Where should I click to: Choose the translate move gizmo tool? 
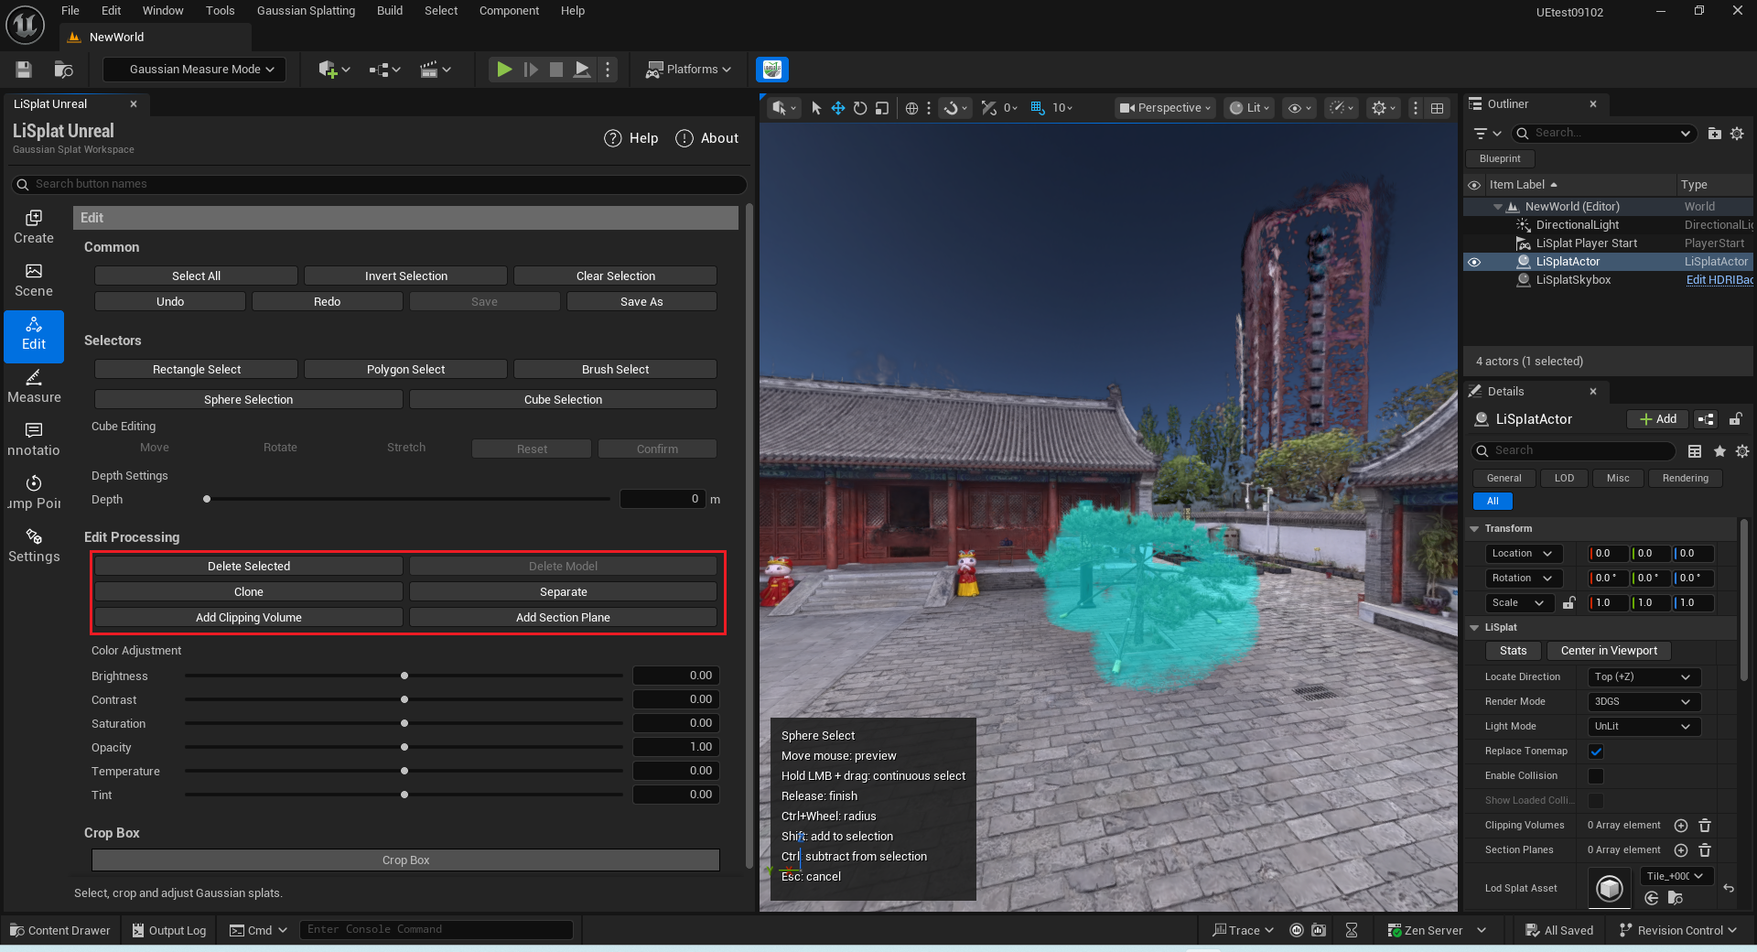click(x=838, y=108)
